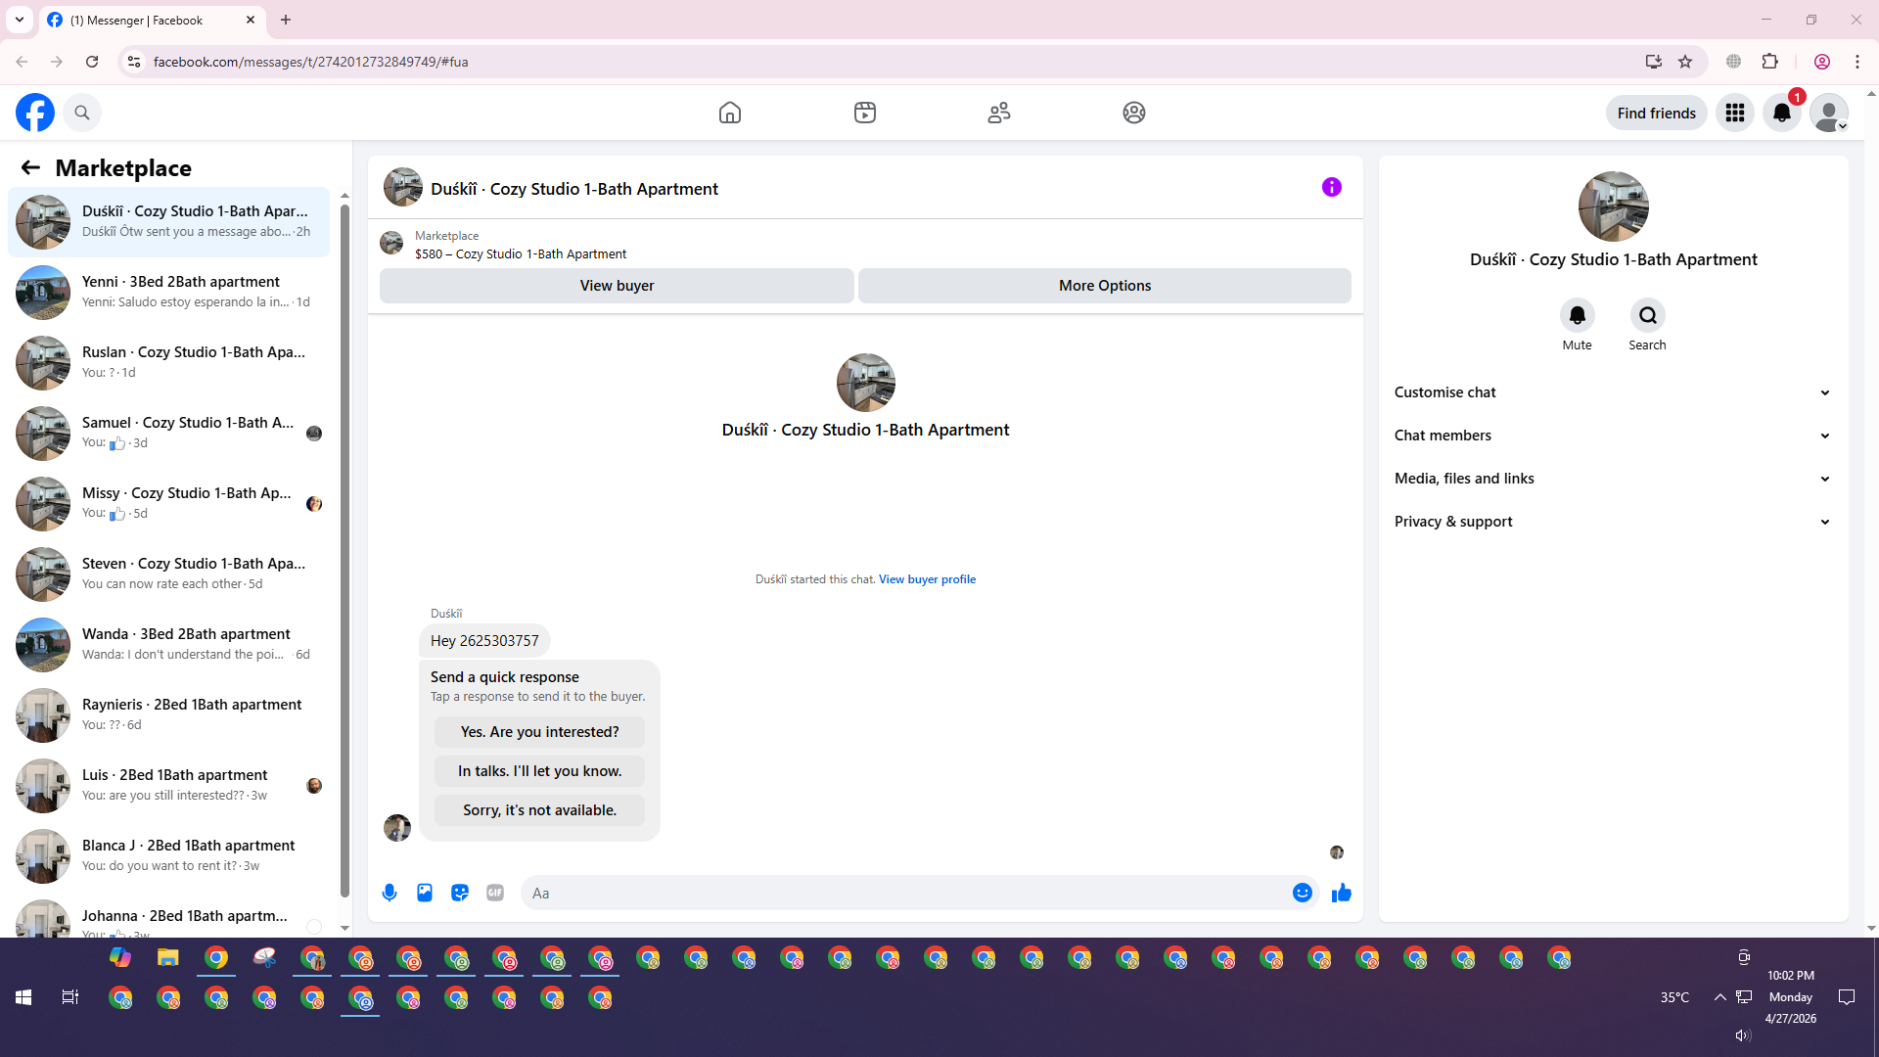Click the View buyer button
The image size is (1879, 1057).
point(617,286)
